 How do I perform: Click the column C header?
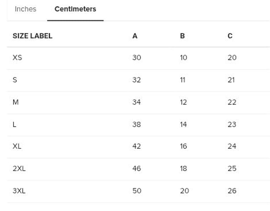230,36
